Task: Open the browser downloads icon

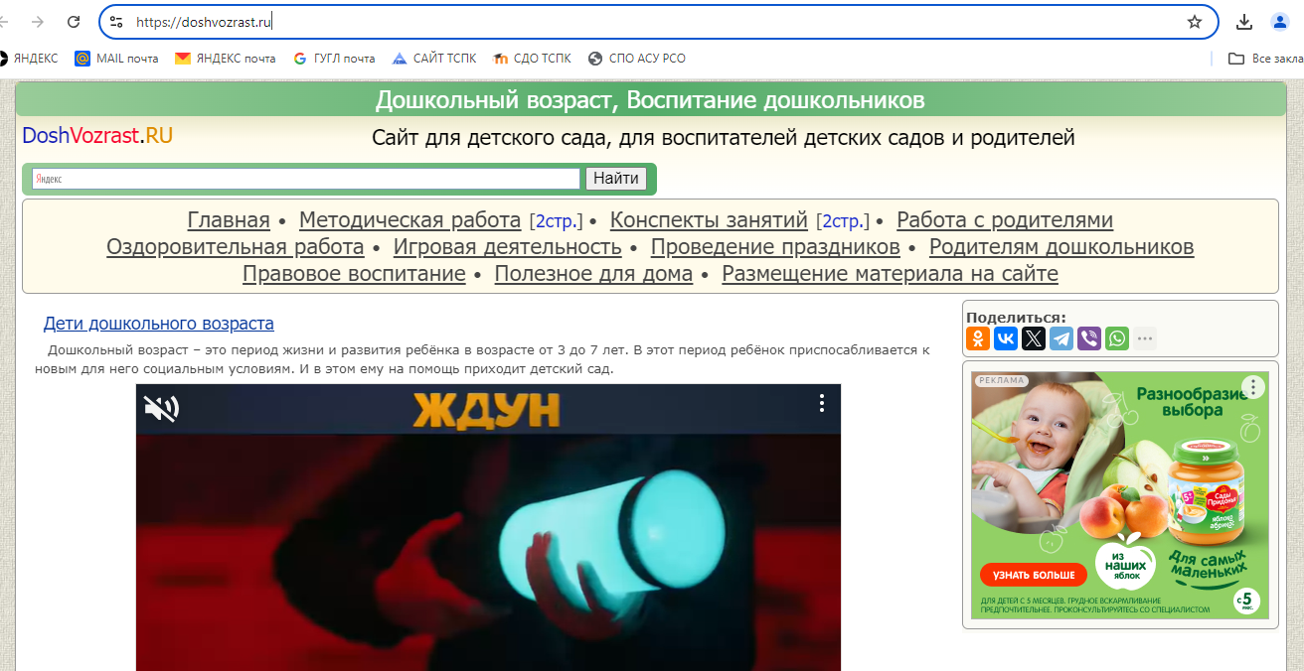Action: pyautogui.click(x=1244, y=22)
